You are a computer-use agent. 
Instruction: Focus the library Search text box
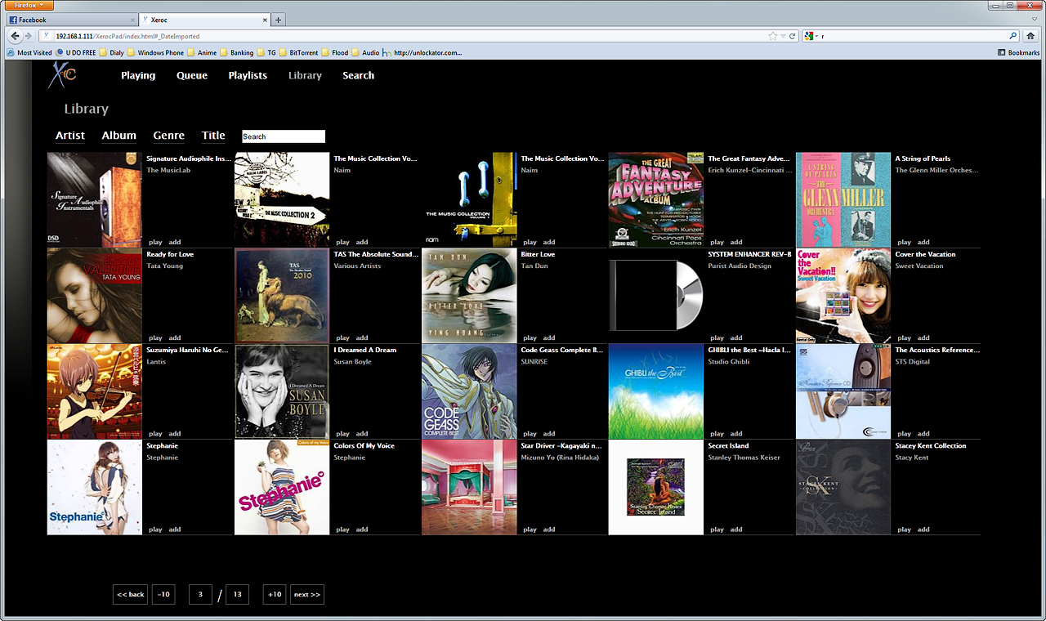pyautogui.click(x=284, y=136)
